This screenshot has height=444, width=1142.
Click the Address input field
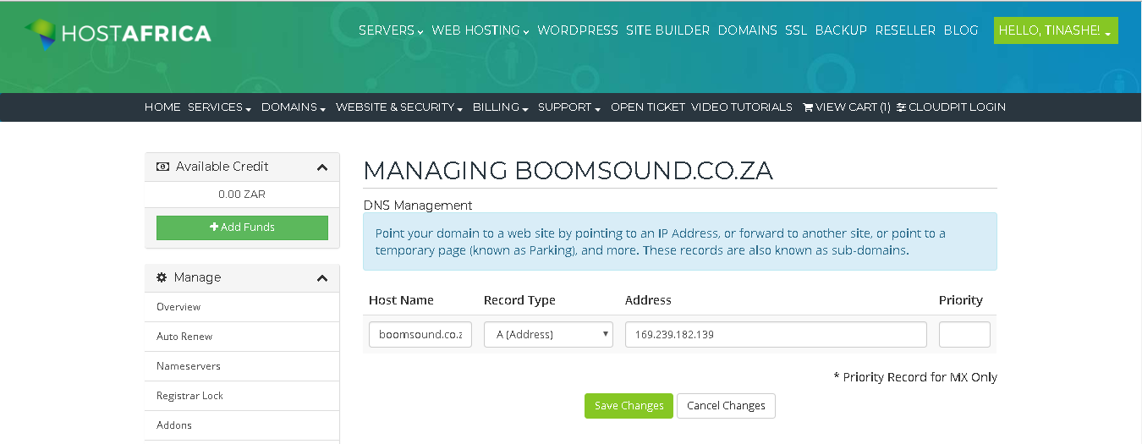tap(776, 334)
